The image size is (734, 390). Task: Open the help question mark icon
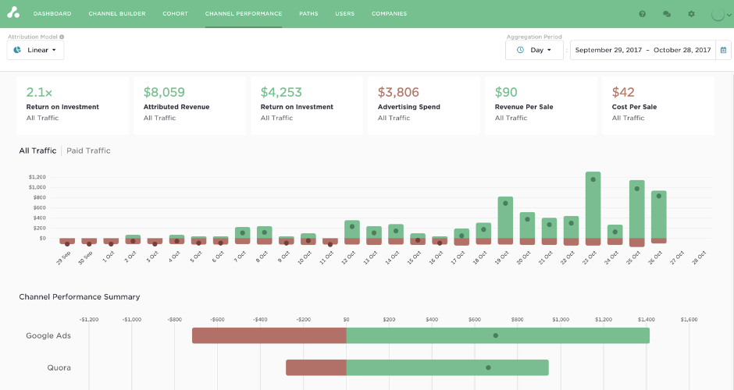tap(642, 14)
